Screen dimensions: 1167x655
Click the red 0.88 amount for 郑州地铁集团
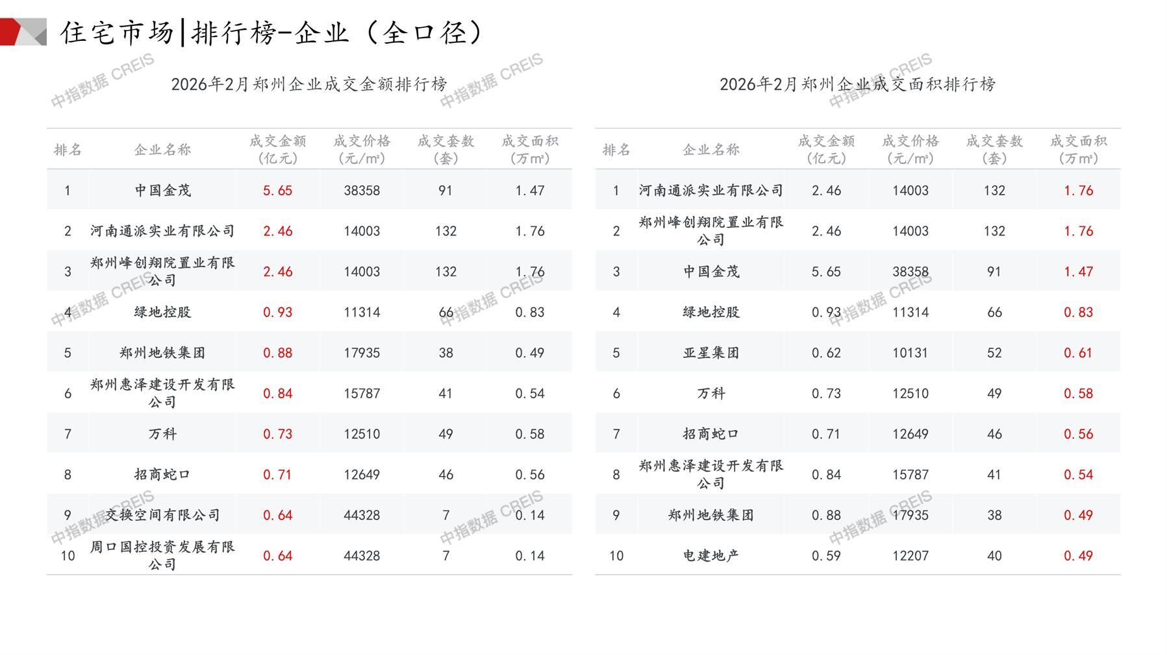[x=277, y=353]
